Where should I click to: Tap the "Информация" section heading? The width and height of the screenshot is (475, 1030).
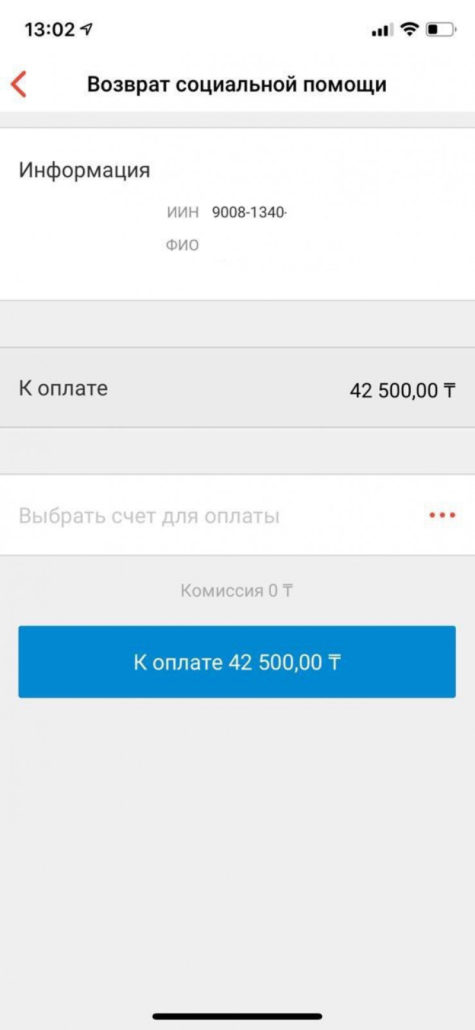coord(84,170)
